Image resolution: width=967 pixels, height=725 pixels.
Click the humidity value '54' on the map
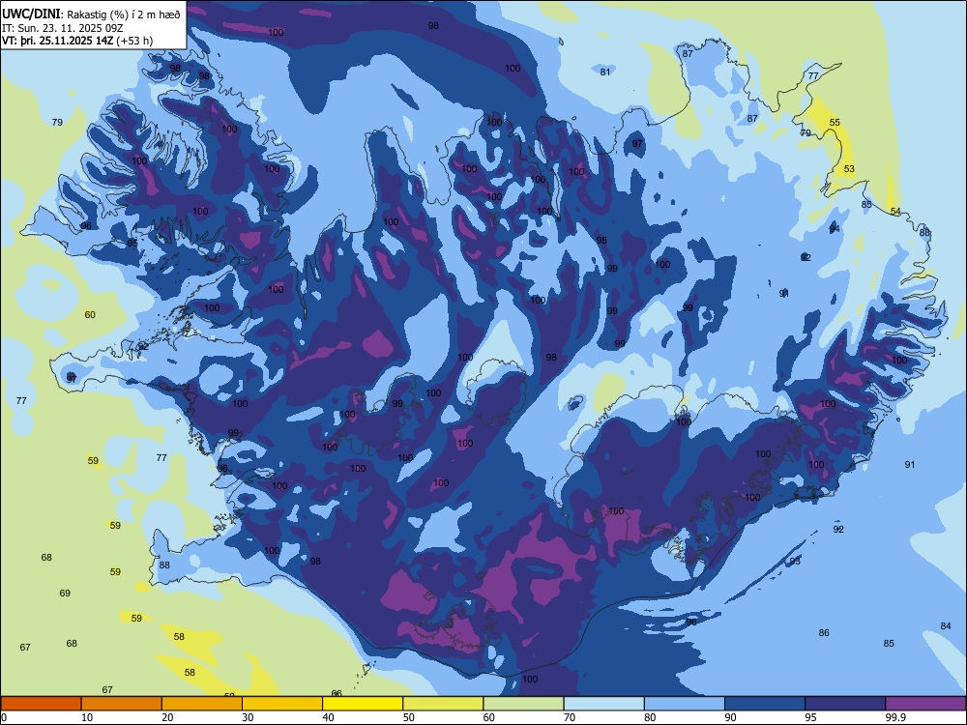click(x=895, y=212)
